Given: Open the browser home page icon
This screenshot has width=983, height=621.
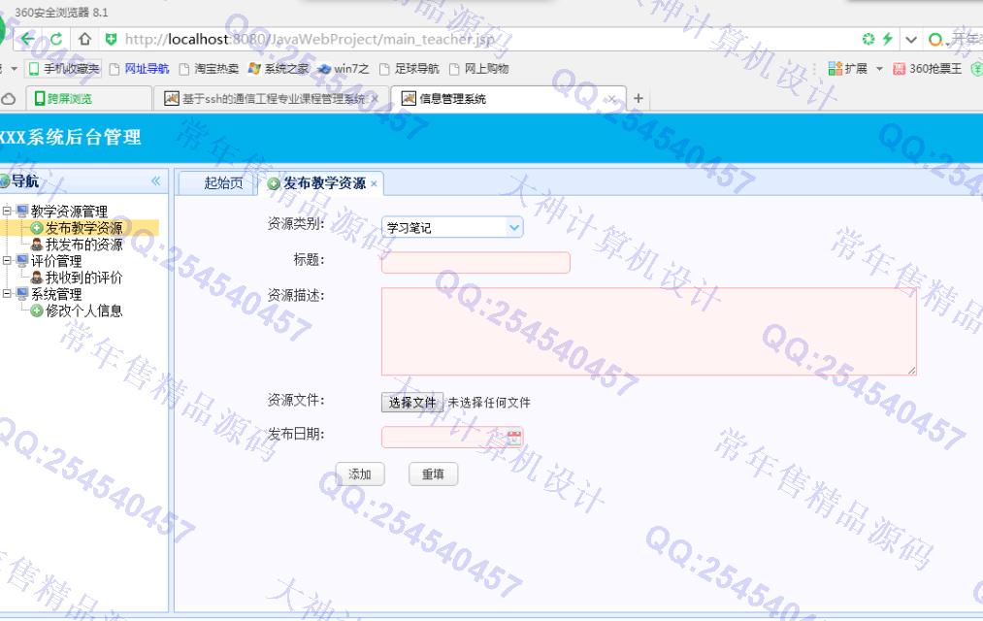Looking at the screenshot, I should pyautogui.click(x=84, y=40).
